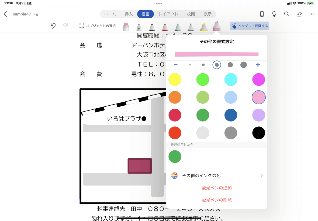The width and height of the screenshot is (318, 221).
Task: Go back with the left chevron
Action: [5, 14]
